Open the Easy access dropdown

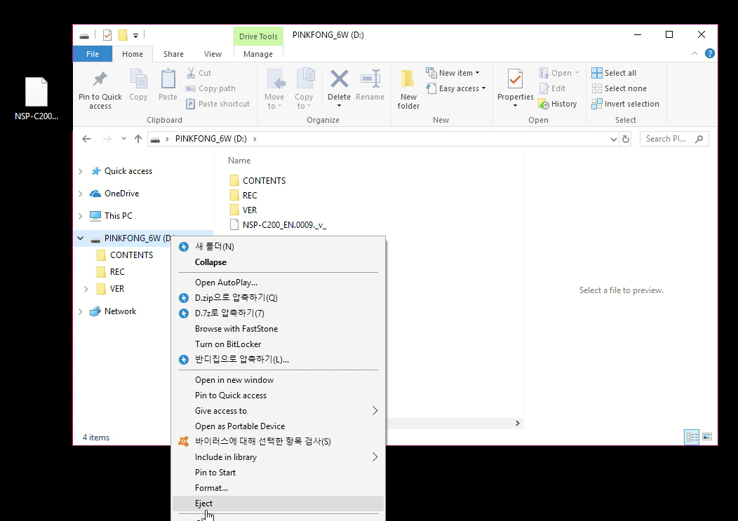coord(455,88)
